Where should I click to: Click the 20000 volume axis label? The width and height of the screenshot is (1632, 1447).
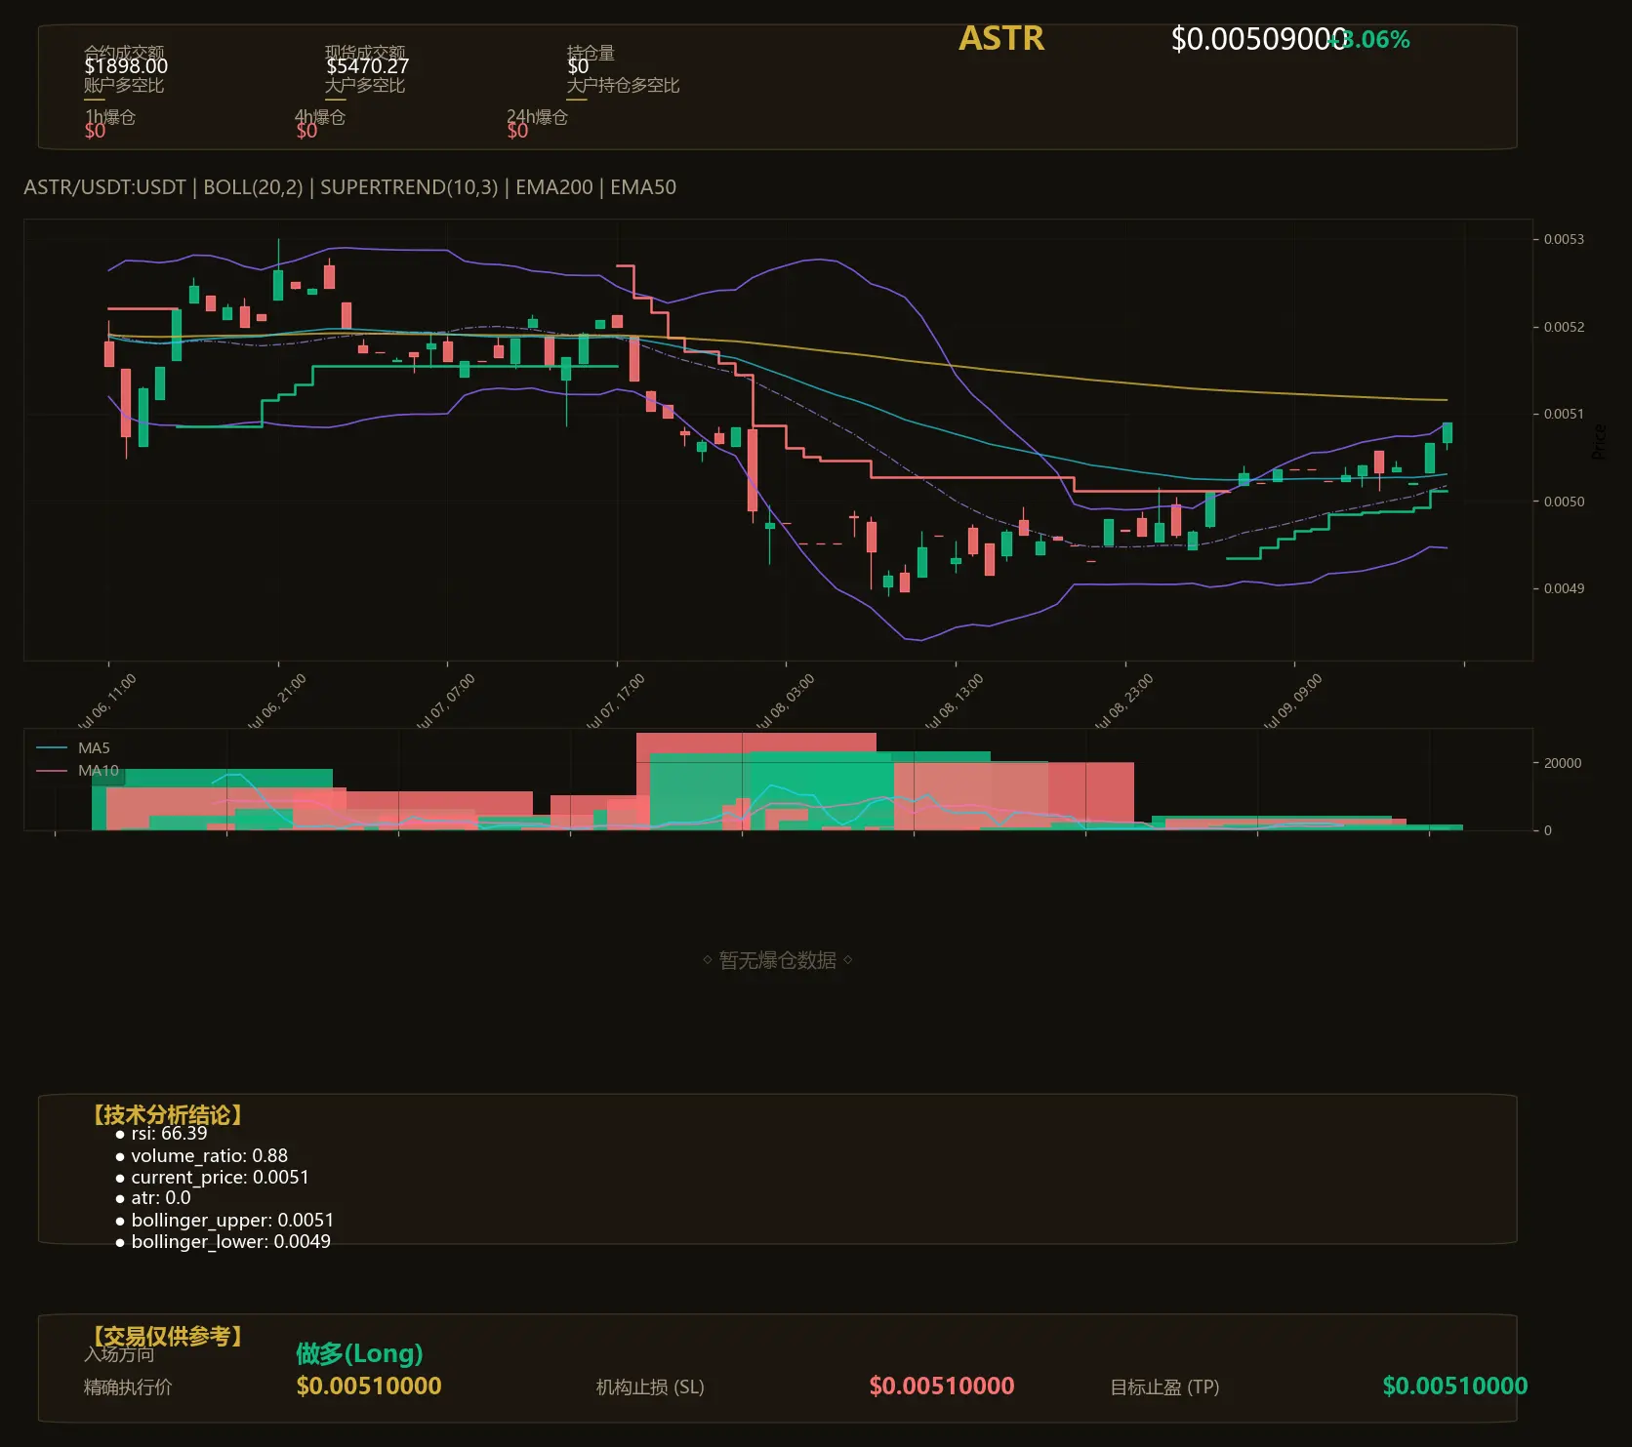tap(1562, 763)
